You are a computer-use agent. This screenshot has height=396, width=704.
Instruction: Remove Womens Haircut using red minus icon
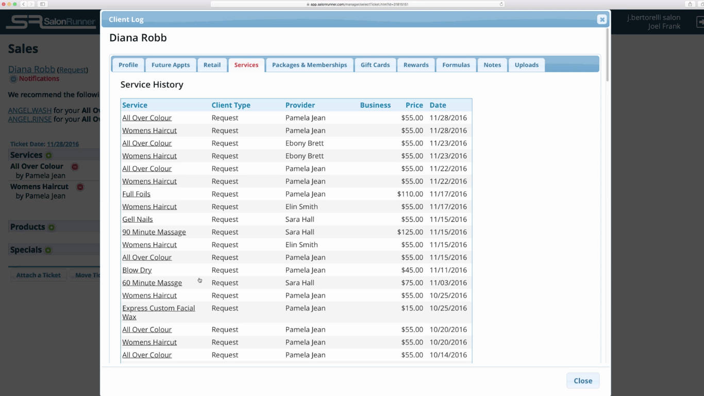pyautogui.click(x=80, y=187)
